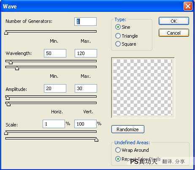Click the Wavelength maximum slider handle
The width and height of the screenshot is (195, 170).
(17, 68)
